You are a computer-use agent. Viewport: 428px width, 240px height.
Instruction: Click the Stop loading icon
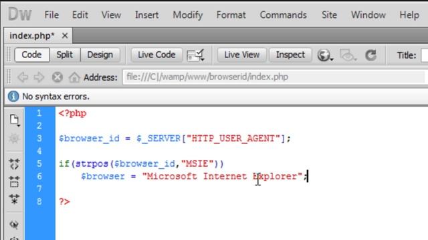(x=57, y=77)
